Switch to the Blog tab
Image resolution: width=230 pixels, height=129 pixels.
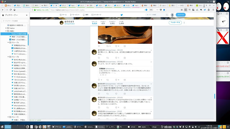[x=8, y=5]
